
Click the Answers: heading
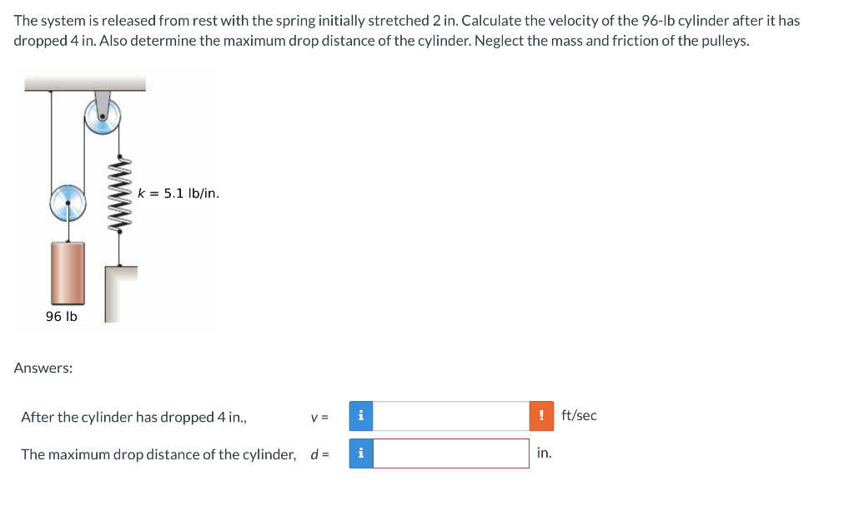click(x=43, y=368)
